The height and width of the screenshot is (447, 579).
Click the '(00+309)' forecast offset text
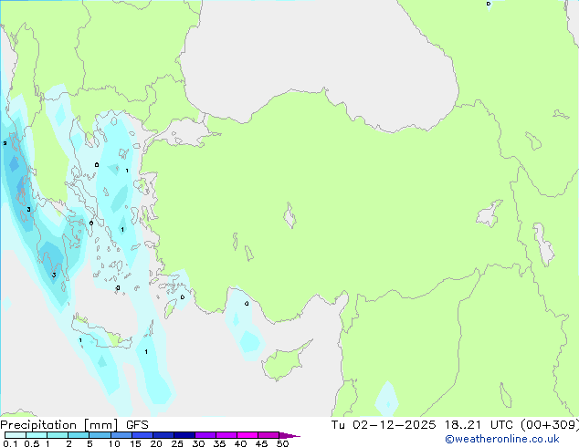pyautogui.click(x=550, y=425)
